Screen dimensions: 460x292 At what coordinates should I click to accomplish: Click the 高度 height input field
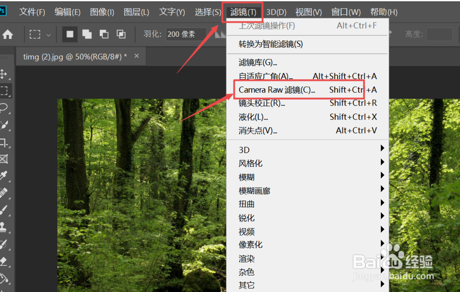(439, 34)
